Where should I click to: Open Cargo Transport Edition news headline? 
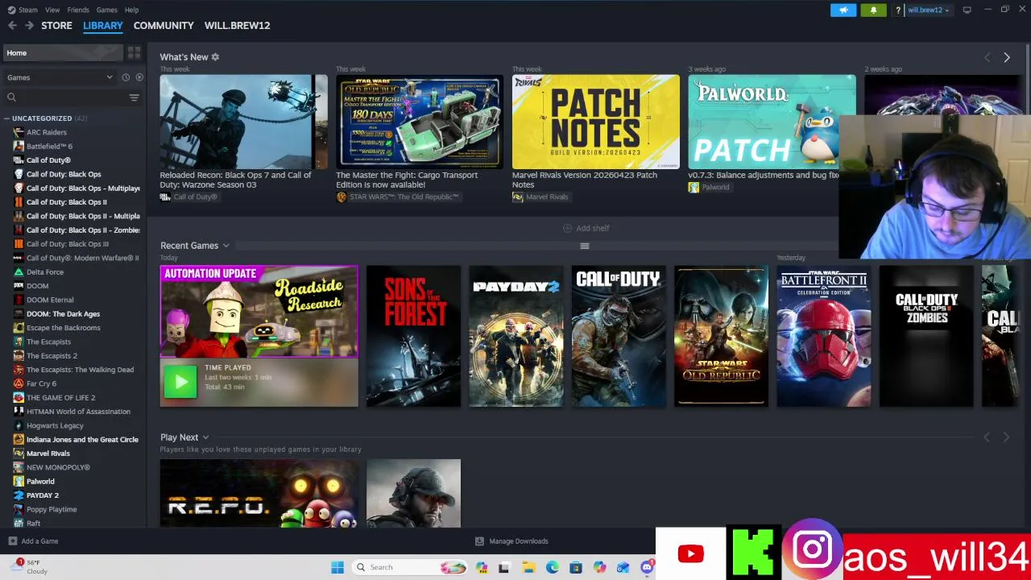[407, 180]
